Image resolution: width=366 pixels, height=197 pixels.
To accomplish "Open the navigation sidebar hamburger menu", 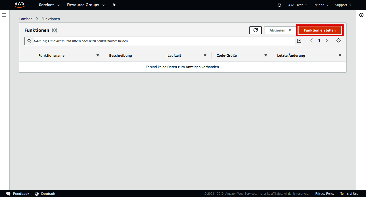I will (x=4, y=15).
